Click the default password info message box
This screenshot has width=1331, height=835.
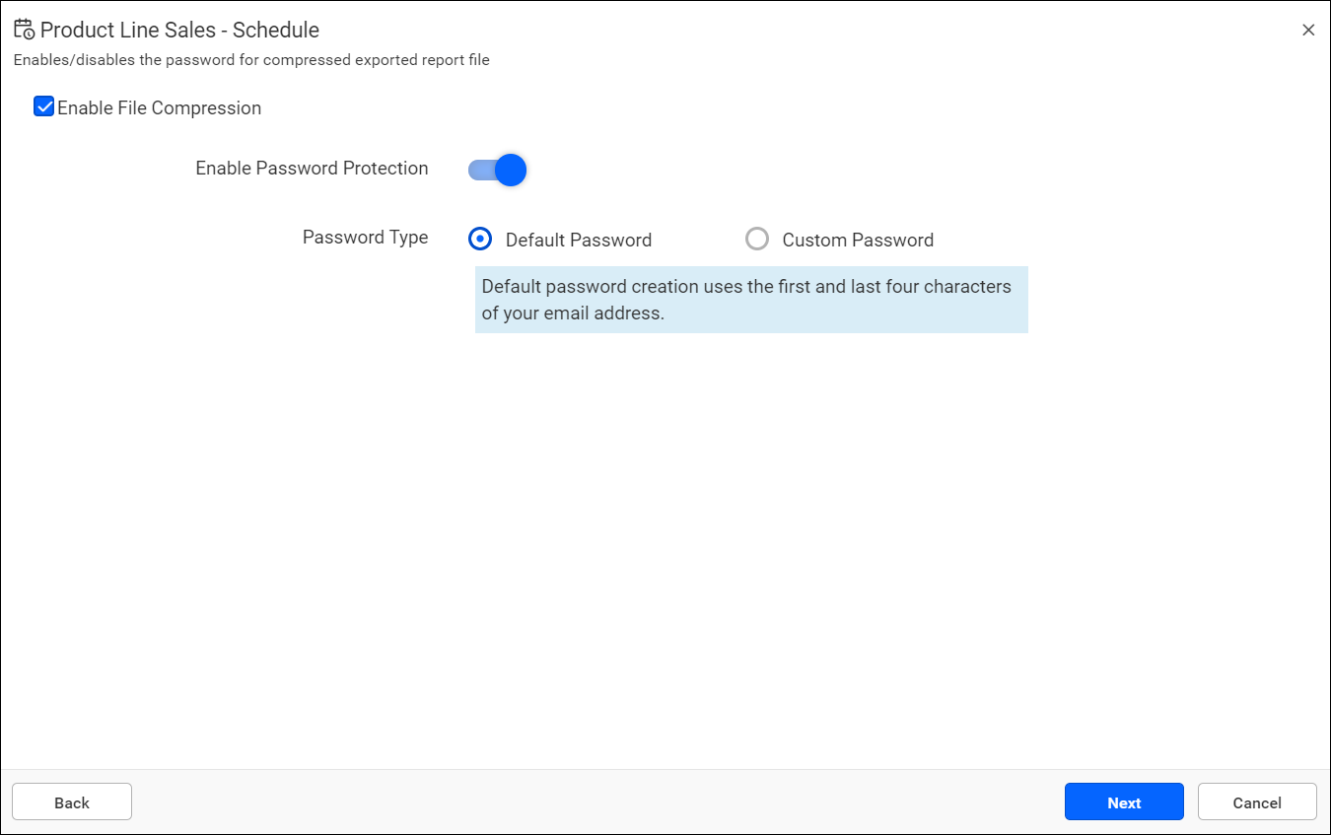[x=751, y=300]
